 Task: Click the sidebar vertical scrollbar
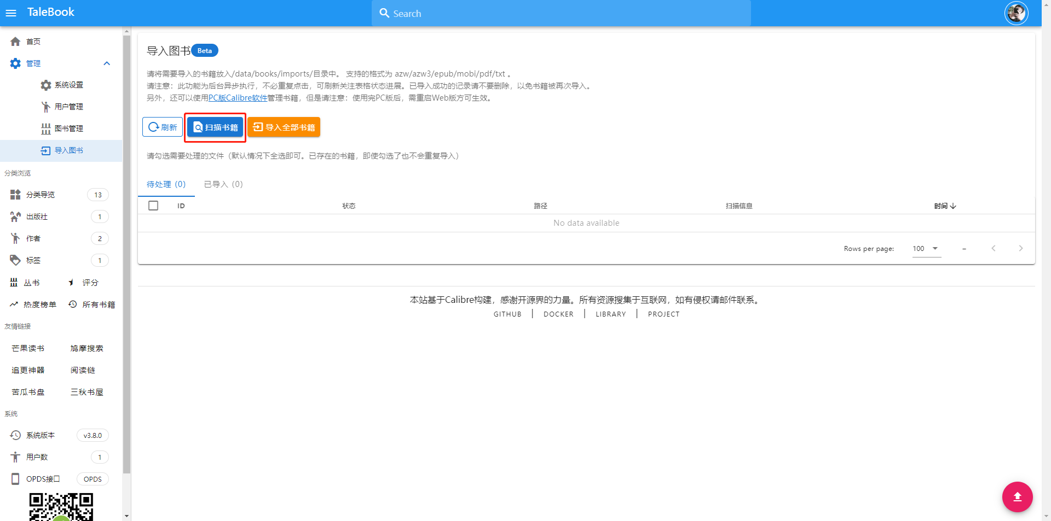tap(126, 254)
